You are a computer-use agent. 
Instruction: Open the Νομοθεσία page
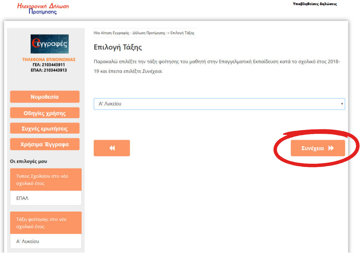(x=45, y=97)
